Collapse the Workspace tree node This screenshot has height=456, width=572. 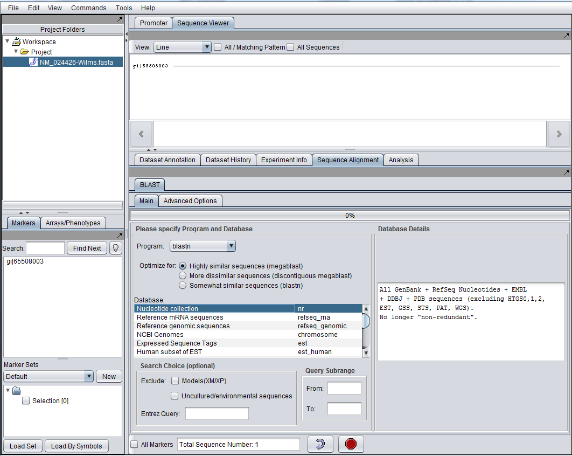coord(7,42)
